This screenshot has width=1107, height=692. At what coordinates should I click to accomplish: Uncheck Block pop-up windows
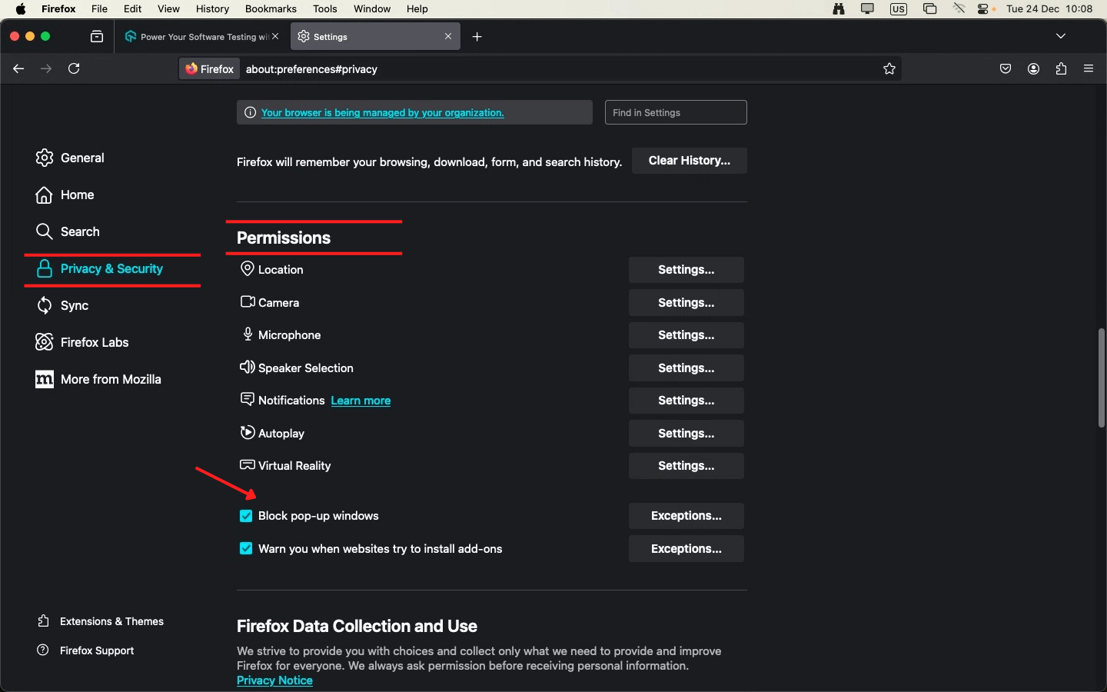click(245, 516)
